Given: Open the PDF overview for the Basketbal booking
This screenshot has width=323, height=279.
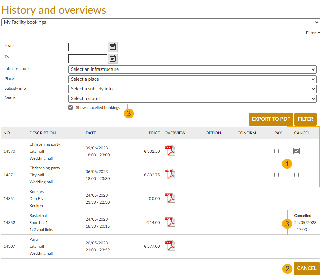Looking at the screenshot, I should pos(170,222).
